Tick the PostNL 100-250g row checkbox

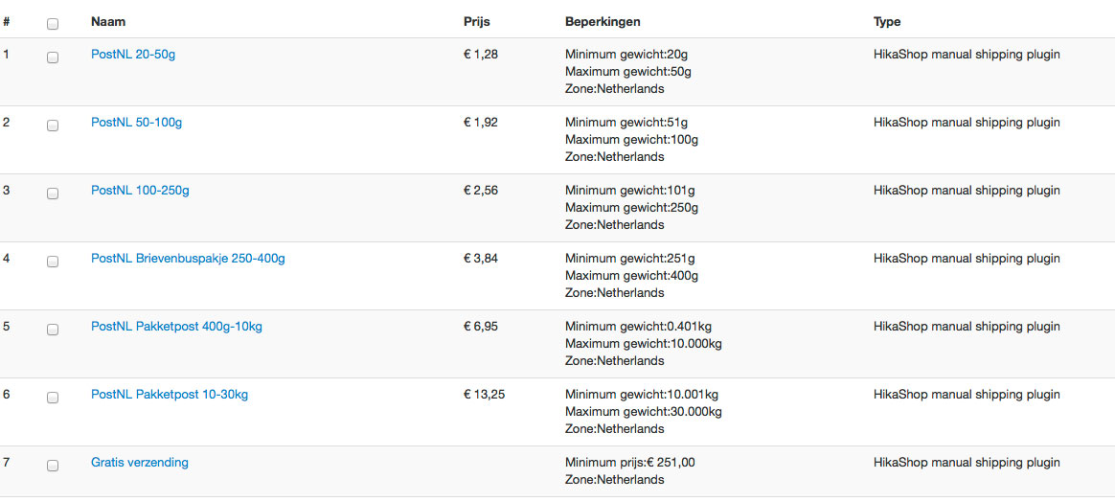53,193
